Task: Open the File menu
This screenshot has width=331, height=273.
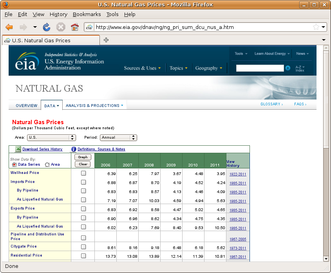Action: (9, 14)
